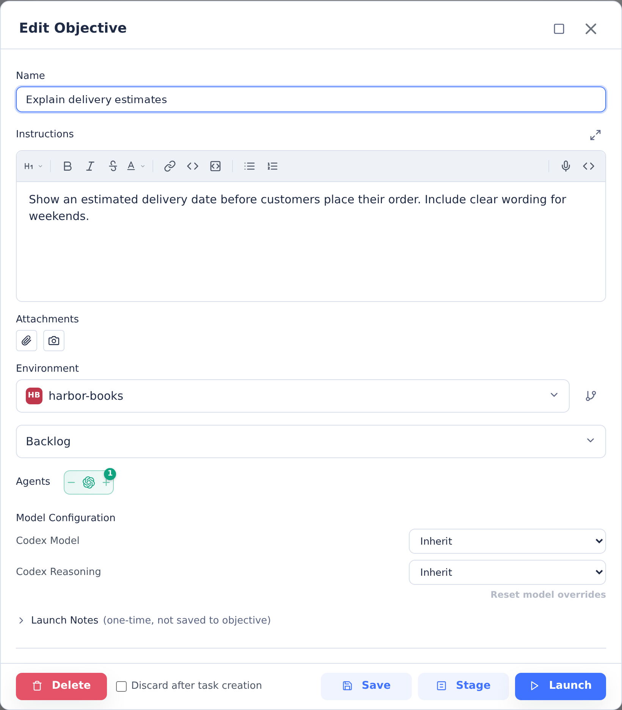Click the Save button

(366, 686)
